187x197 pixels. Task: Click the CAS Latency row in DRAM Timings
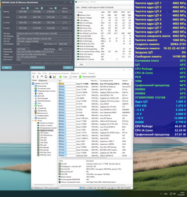tap(104, 20)
